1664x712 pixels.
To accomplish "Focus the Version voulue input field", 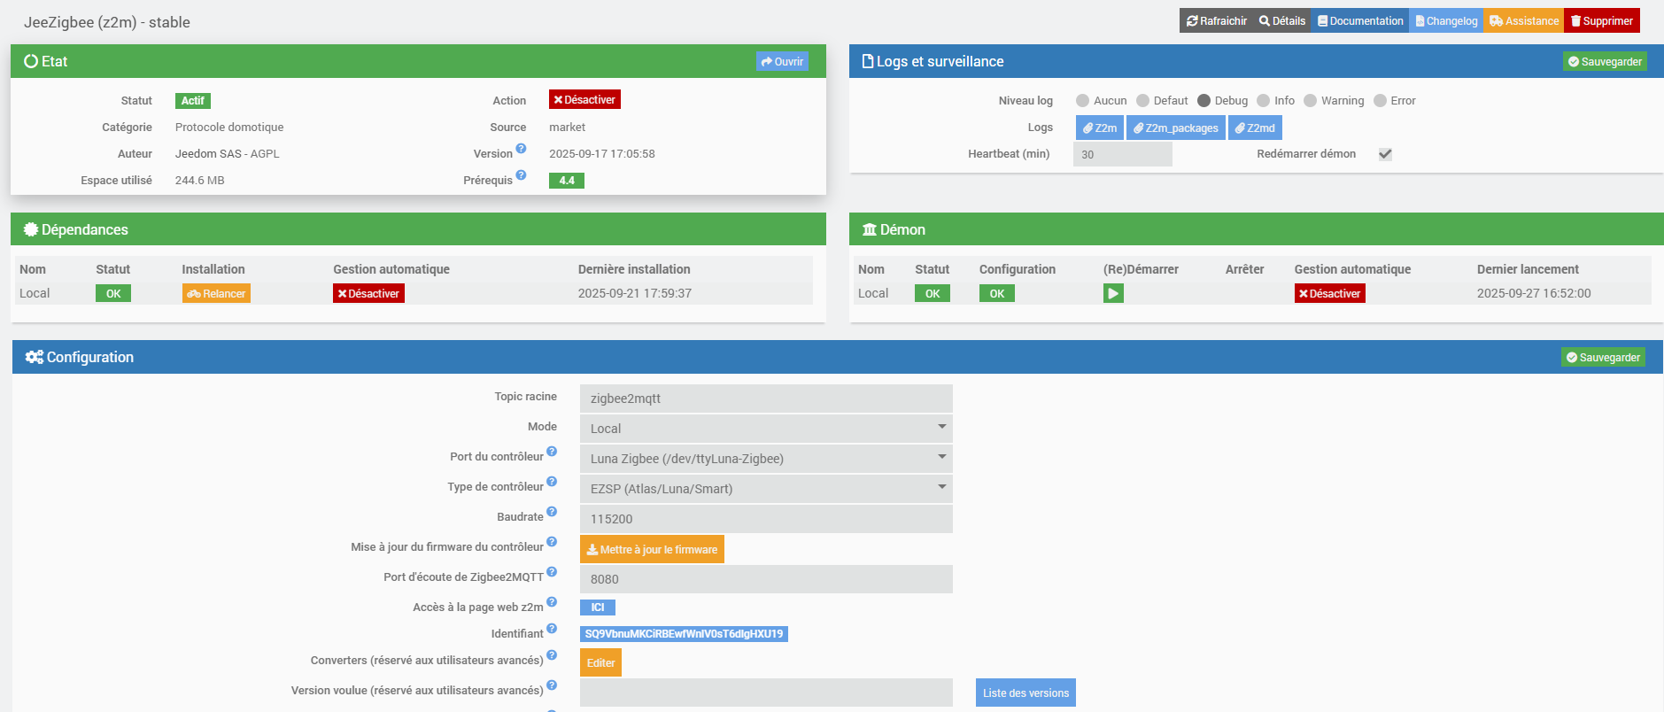I will click(x=766, y=693).
